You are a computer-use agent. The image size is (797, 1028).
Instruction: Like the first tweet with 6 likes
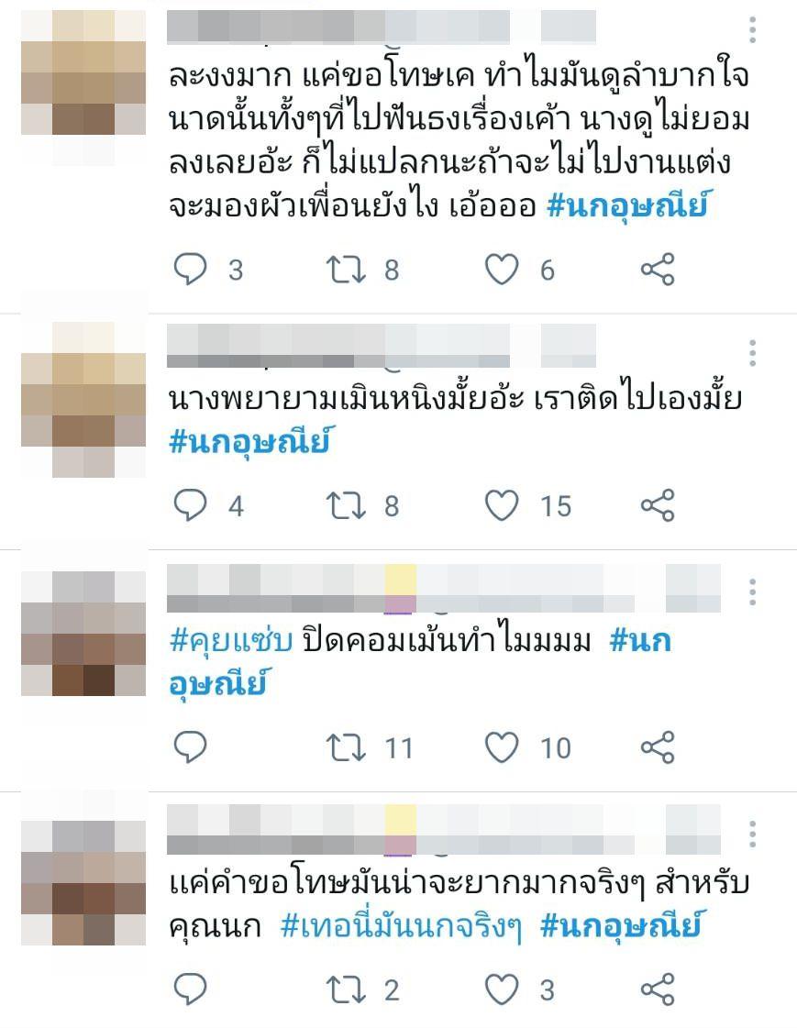pyautogui.click(x=502, y=270)
